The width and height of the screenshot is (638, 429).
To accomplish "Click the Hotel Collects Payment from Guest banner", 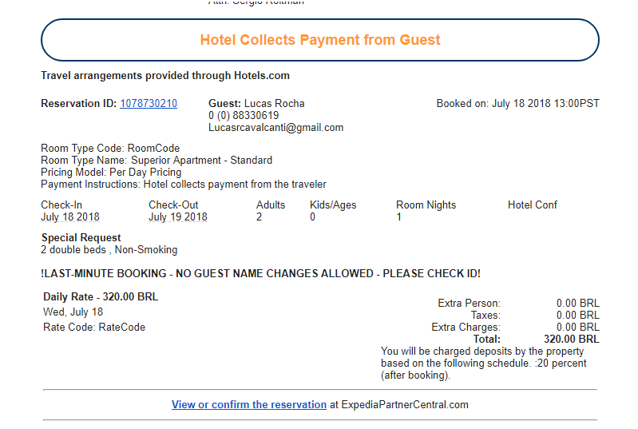I will coord(319,40).
